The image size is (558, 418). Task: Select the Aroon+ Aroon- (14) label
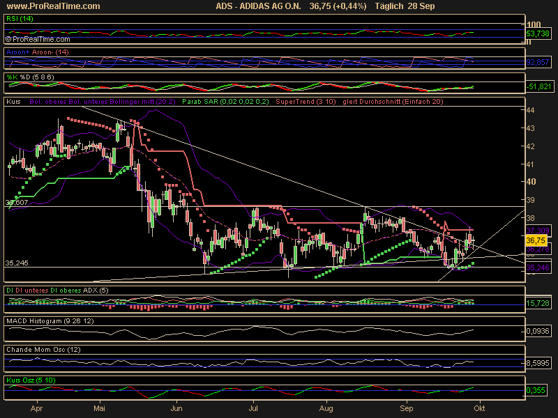pos(38,52)
